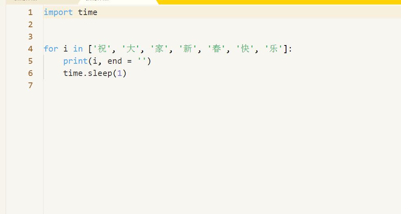Switch to the inactive left file tab
401x214 pixels.
coord(42,2)
